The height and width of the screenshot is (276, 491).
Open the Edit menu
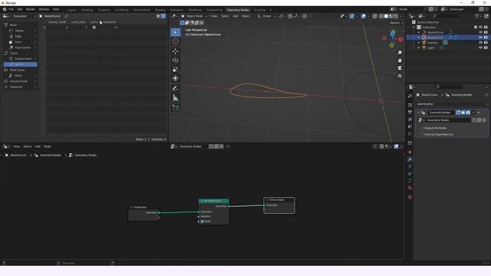(20, 9)
